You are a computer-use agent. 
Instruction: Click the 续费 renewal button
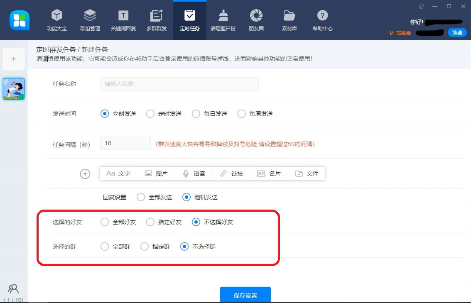(456, 32)
